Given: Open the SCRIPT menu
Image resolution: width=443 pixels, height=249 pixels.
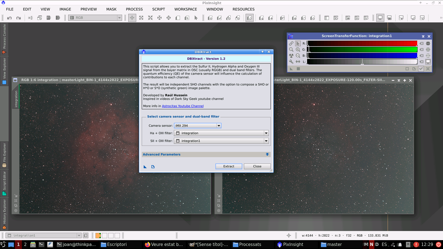Looking at the screenshot, I should coord(159,9).
